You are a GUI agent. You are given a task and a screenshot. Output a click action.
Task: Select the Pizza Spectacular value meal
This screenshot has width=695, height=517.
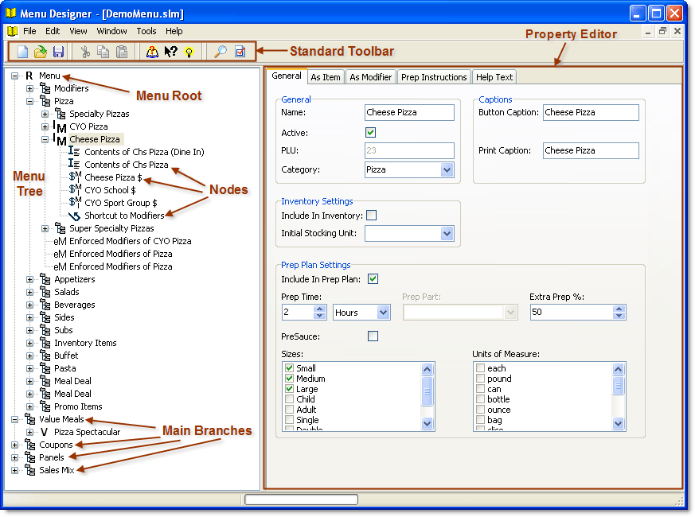point(87,432)
